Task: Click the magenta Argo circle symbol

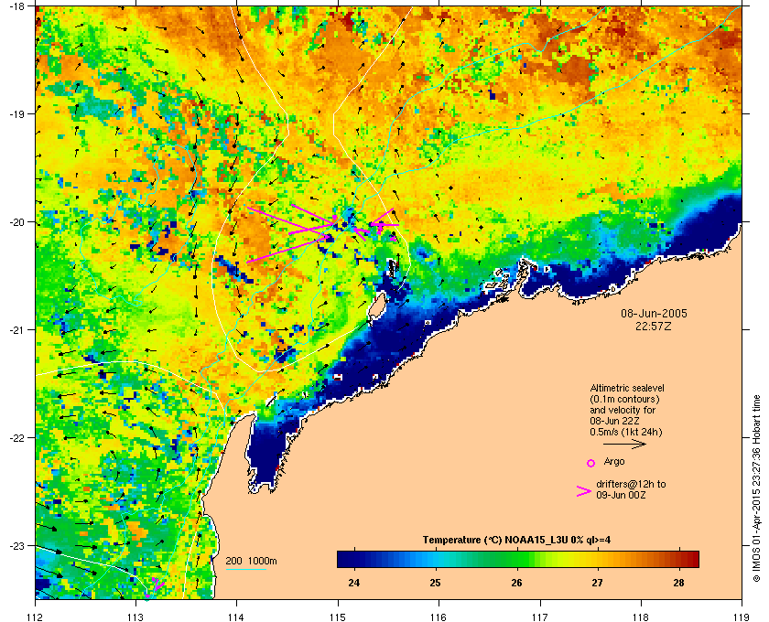Action: pyautogui.click(x=591, y=463)
